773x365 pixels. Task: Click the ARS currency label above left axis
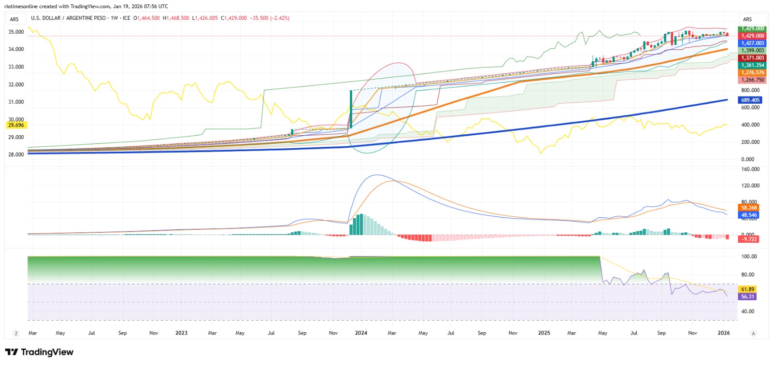coord(14,19)
